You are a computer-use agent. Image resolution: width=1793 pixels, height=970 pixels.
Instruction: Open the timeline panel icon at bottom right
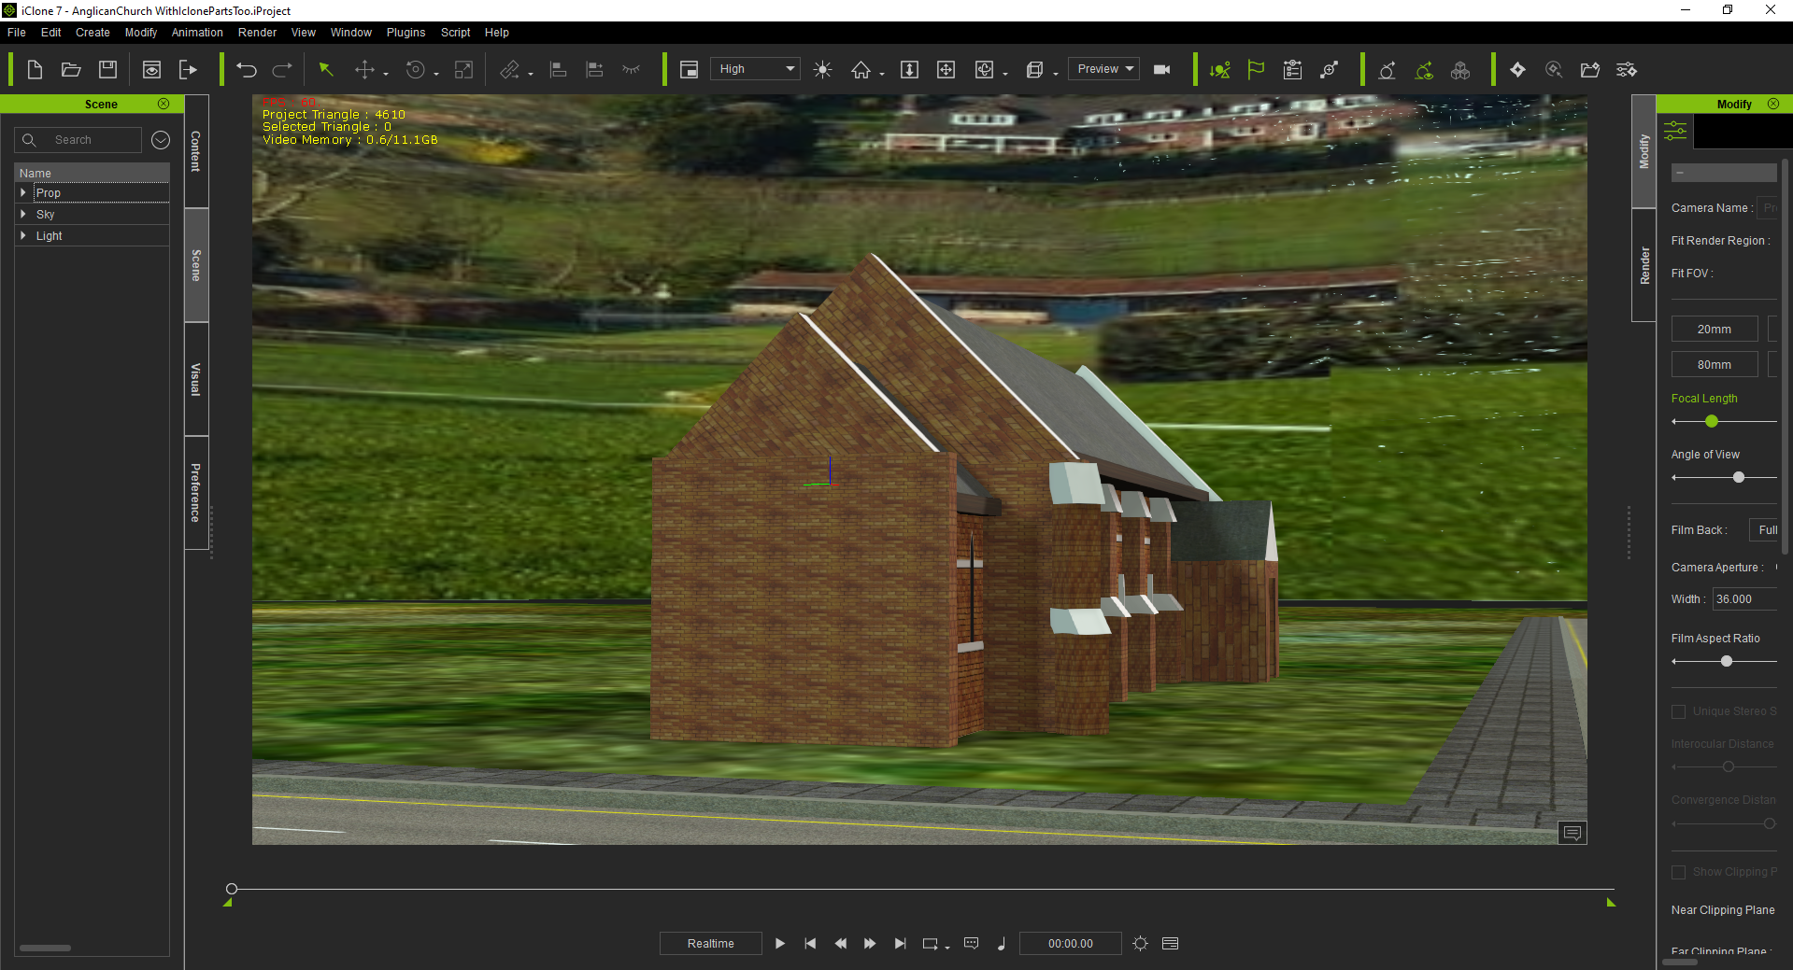click(x=1170, y=944)
